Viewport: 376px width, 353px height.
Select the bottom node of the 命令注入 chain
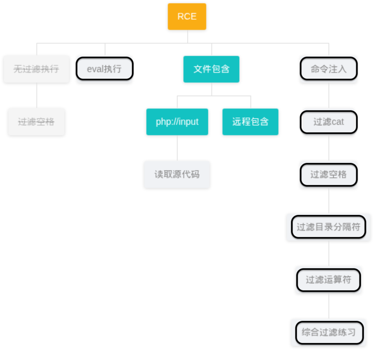click(329, 333)
